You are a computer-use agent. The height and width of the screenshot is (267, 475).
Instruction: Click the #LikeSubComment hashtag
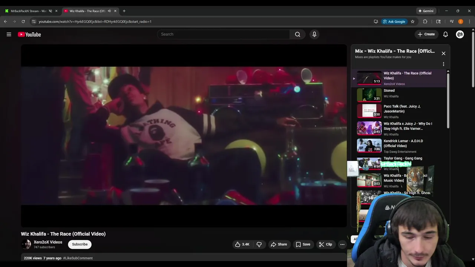tap(78, 258)
